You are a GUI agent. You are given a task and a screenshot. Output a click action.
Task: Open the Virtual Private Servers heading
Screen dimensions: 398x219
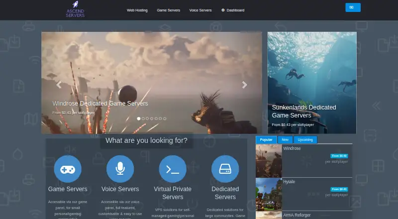pyautogui.click(x=173, y=193)
